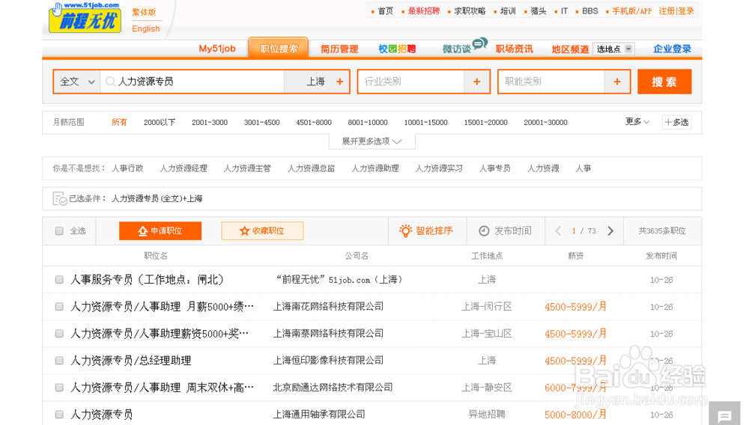This screenshot has width=749, height=425.
Task: Click the plus icon next to 上海
Action: tap(339, 82)
